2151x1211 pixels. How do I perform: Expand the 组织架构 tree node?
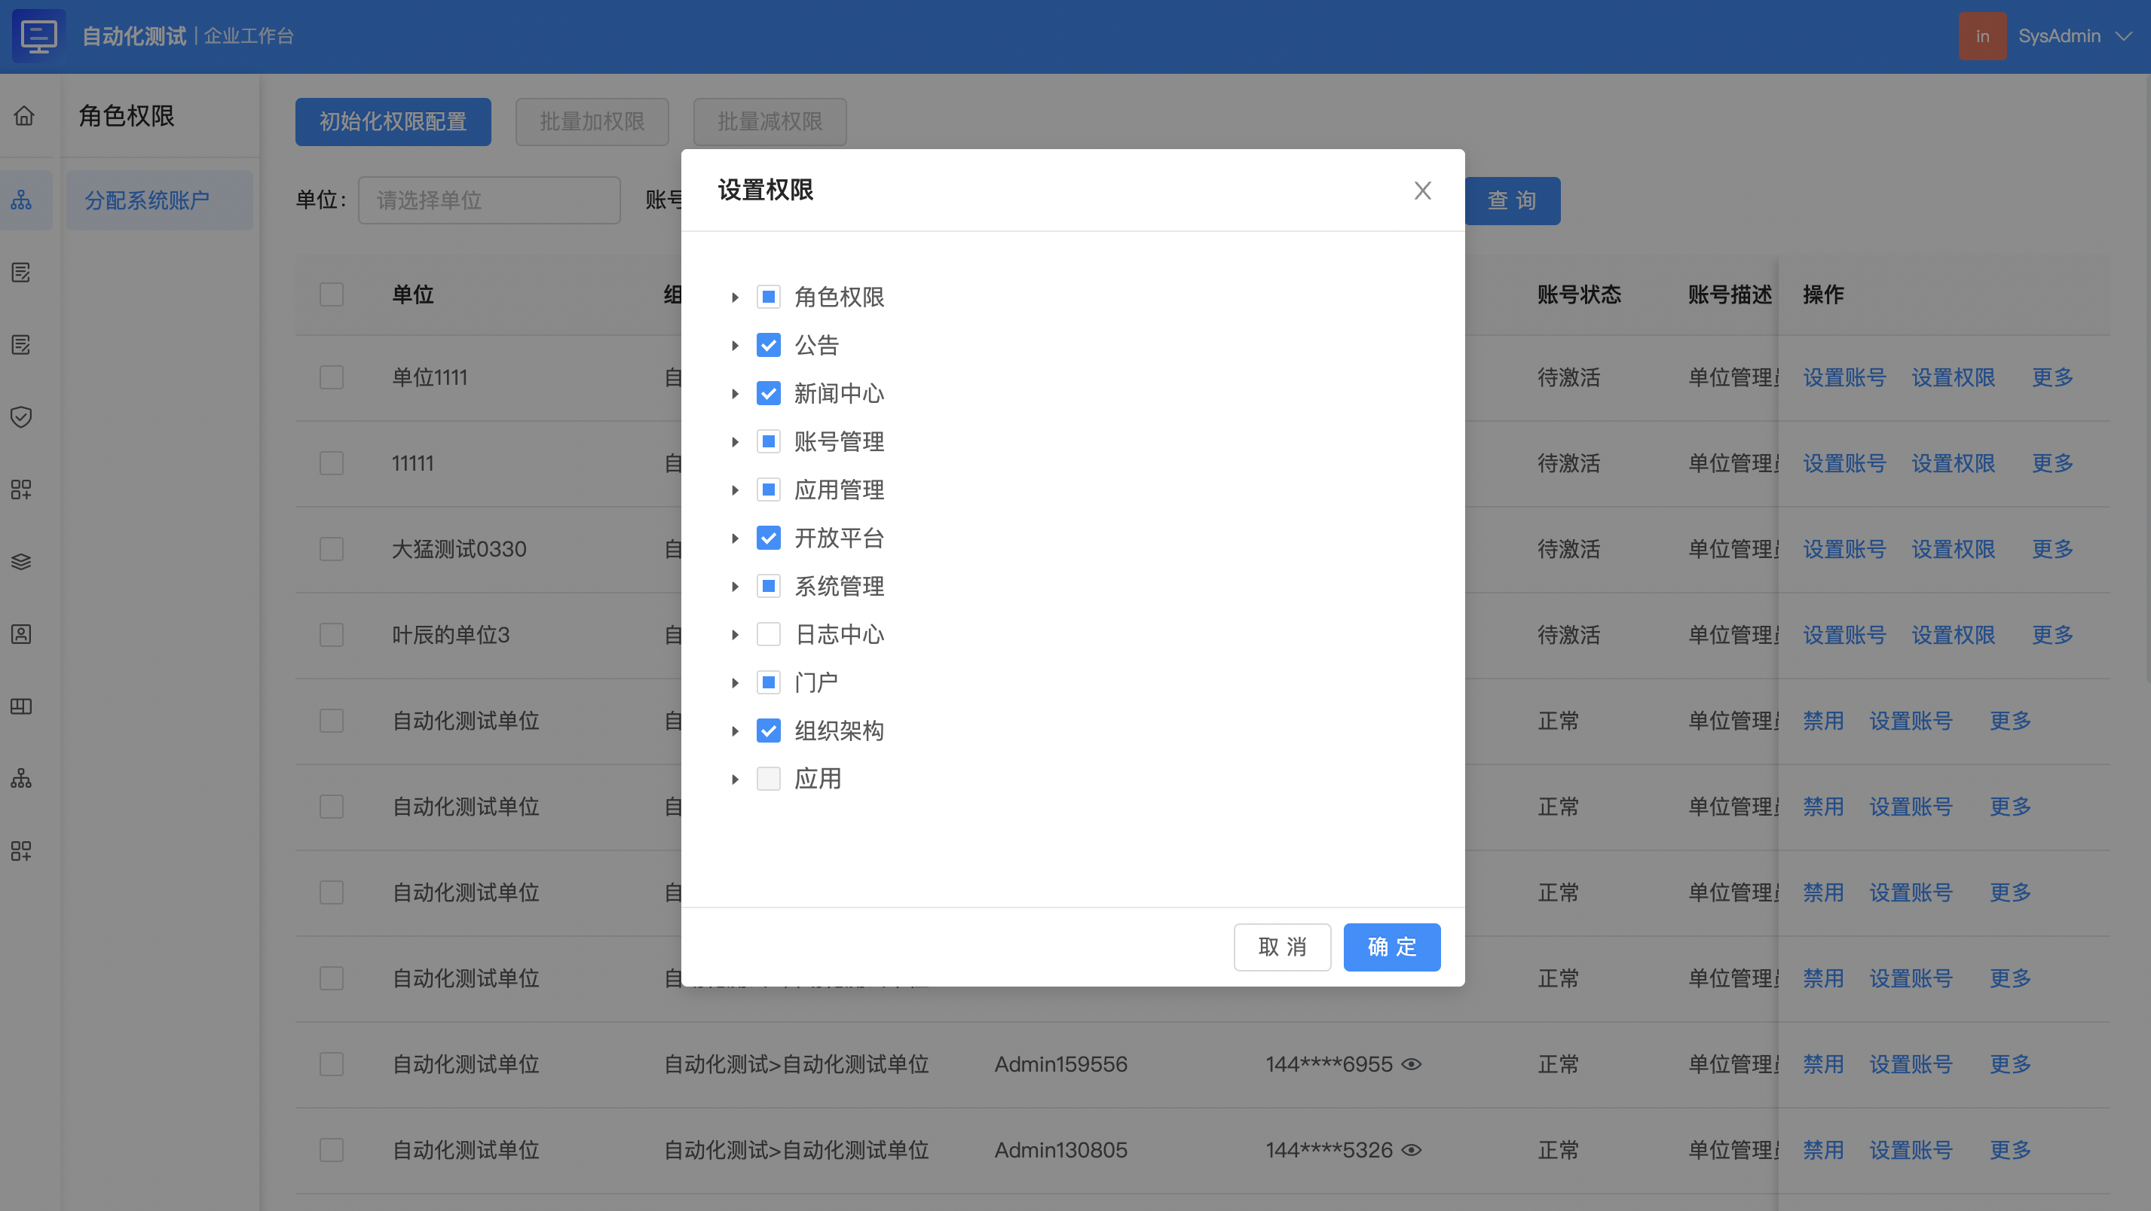(735, 731)
